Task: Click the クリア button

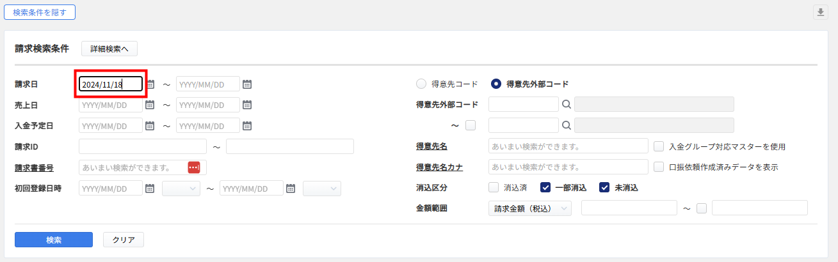Action: (124, 240)
